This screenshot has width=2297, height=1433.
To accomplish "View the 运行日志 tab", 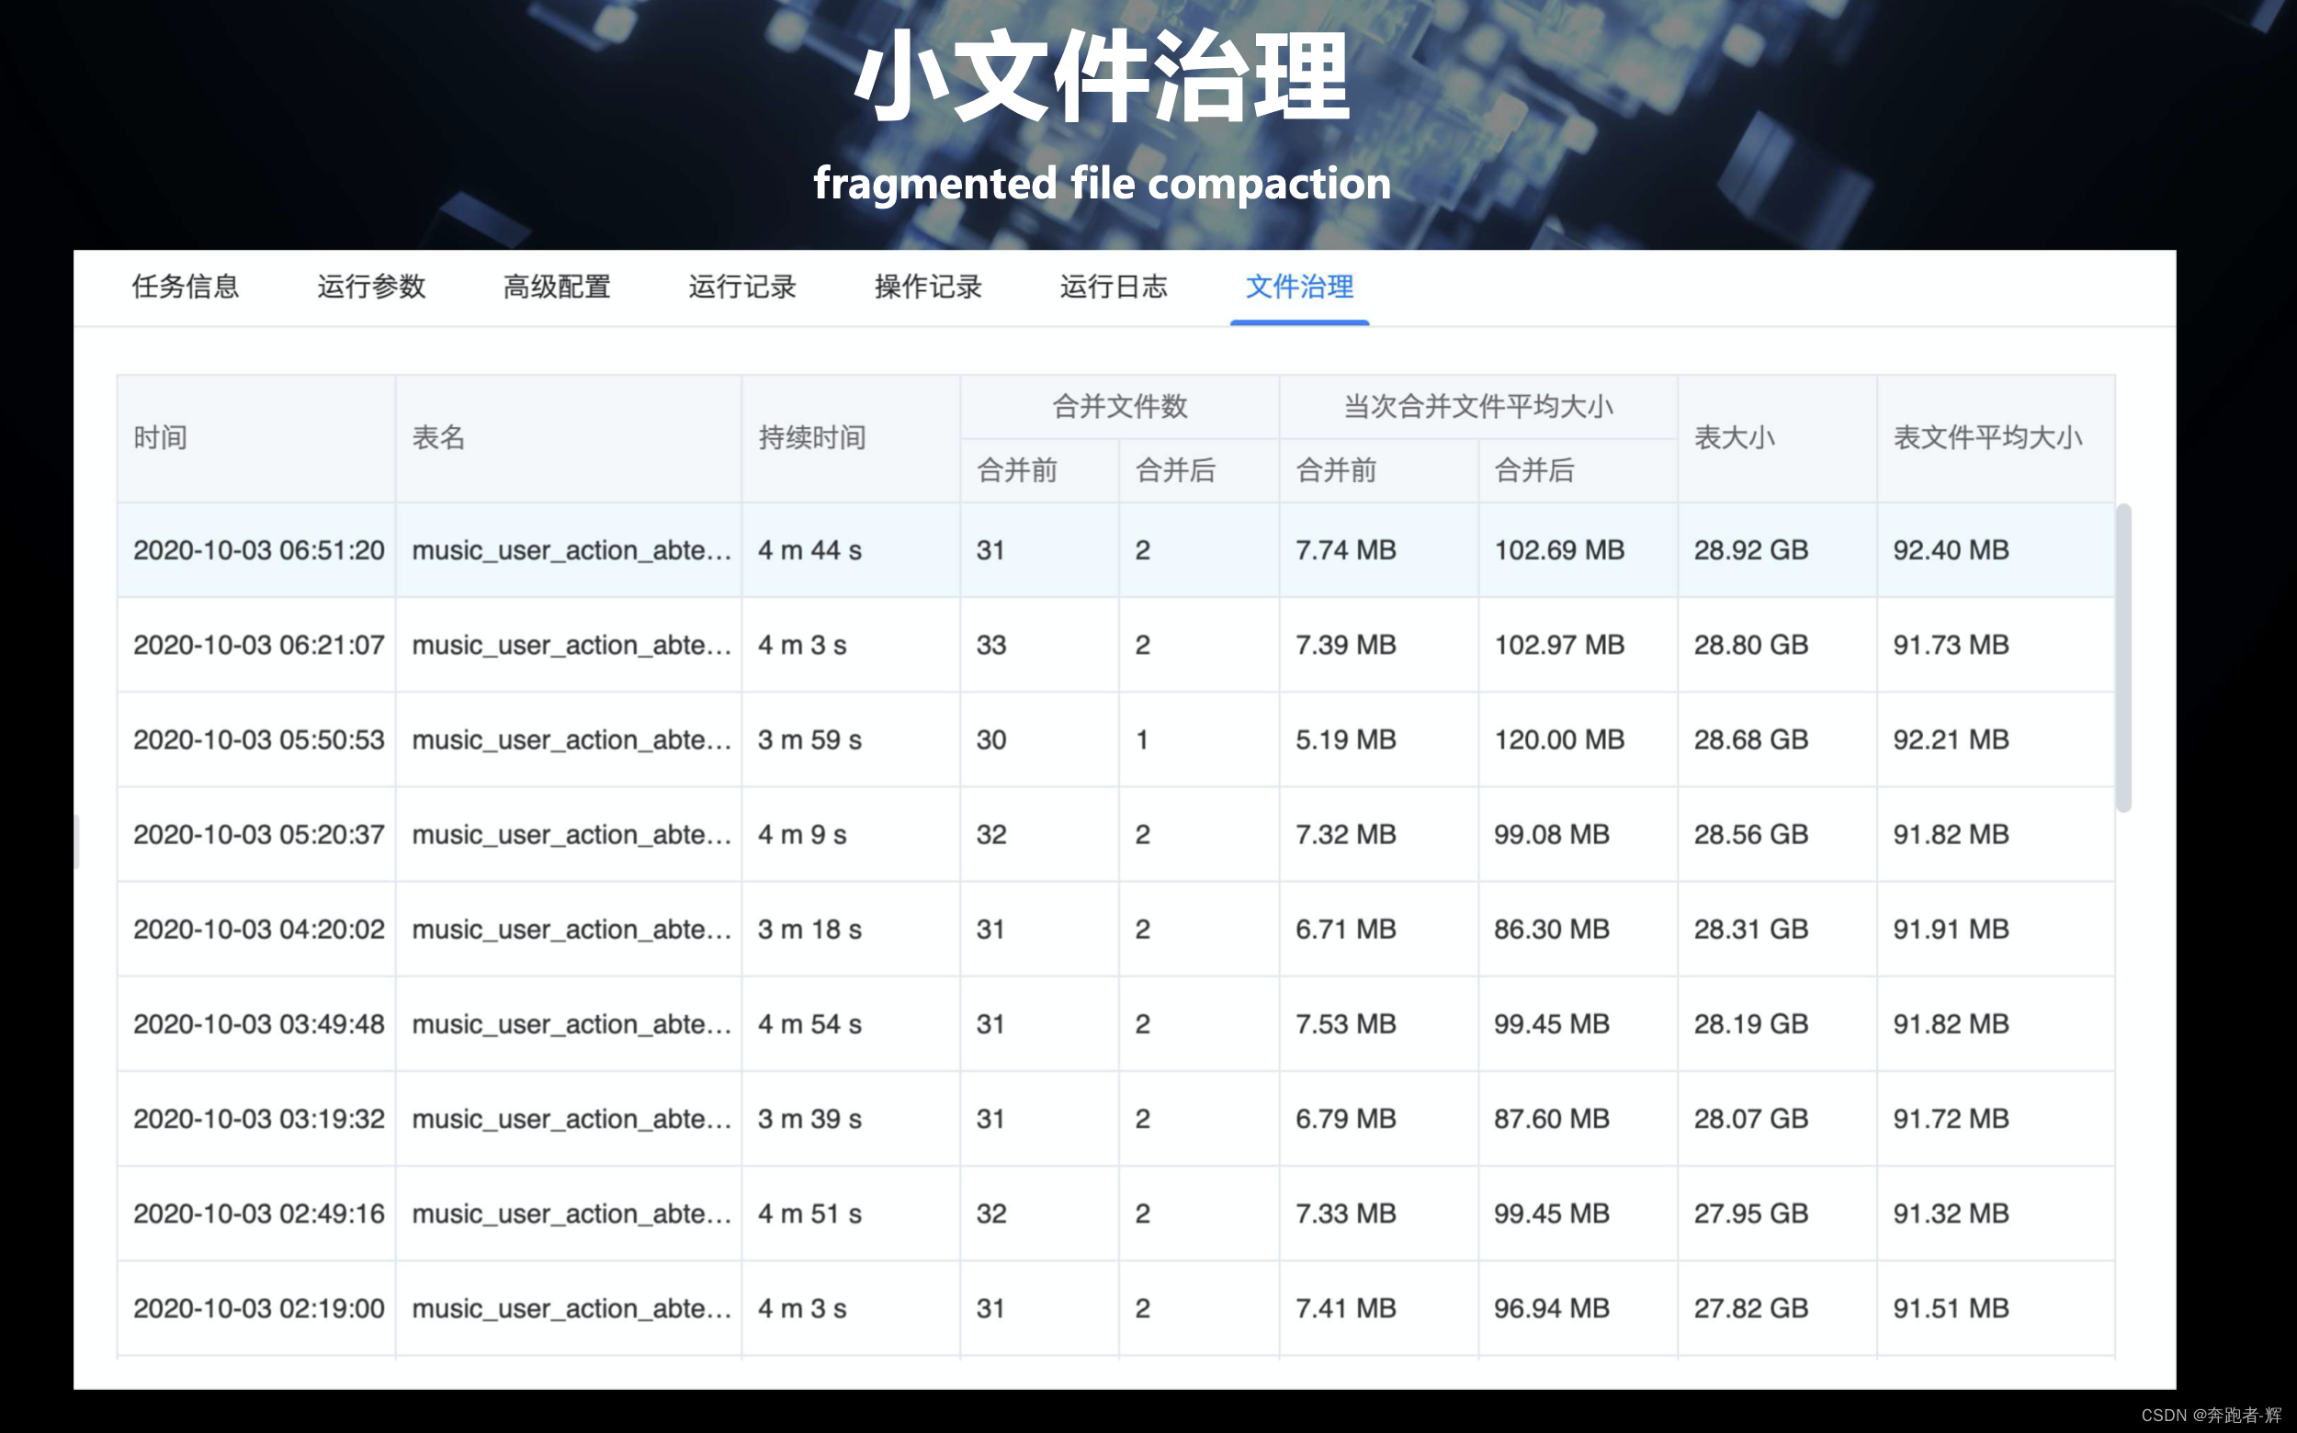I will coord(1113,287).
